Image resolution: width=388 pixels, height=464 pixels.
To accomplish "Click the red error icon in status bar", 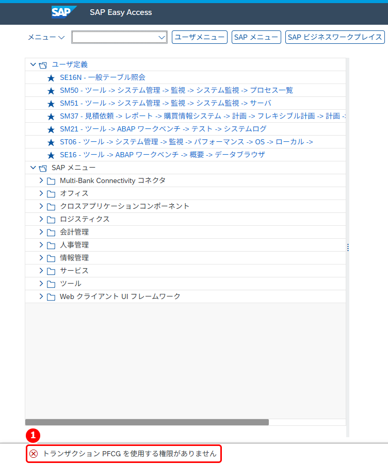I will [x=34, y=454].
